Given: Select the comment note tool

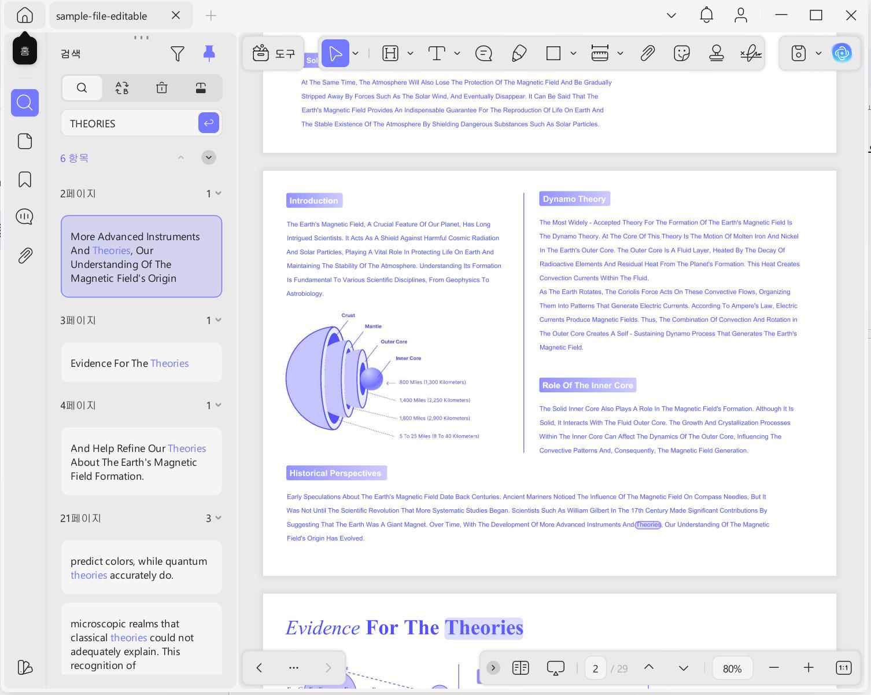Looking at the screenshot, I should (x=484, y=54).
